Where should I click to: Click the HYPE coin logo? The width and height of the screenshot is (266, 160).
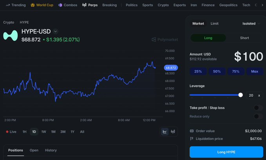10,36
